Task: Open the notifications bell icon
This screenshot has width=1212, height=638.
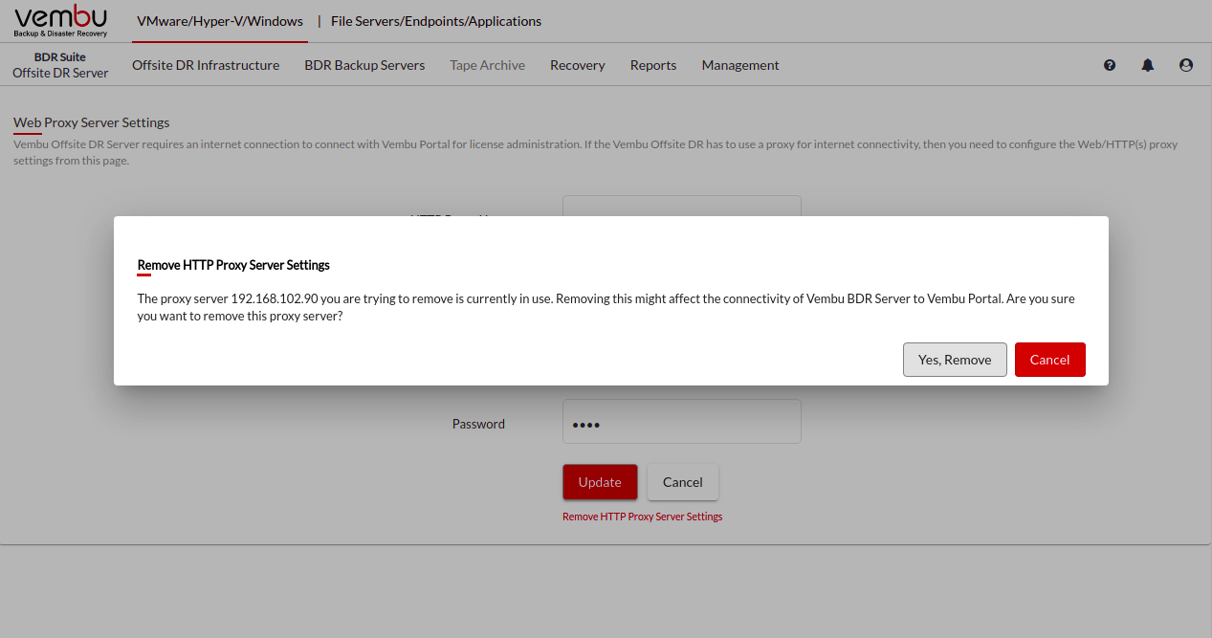Action: click(1148, 65)
